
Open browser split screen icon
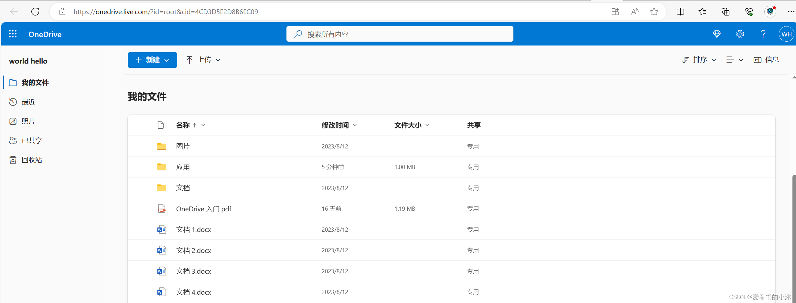click(x=680, y=12)
